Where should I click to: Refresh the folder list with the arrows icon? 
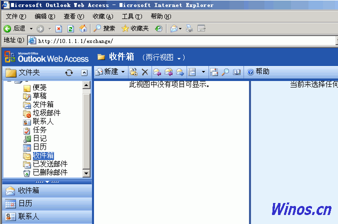[x=69, y=73]
